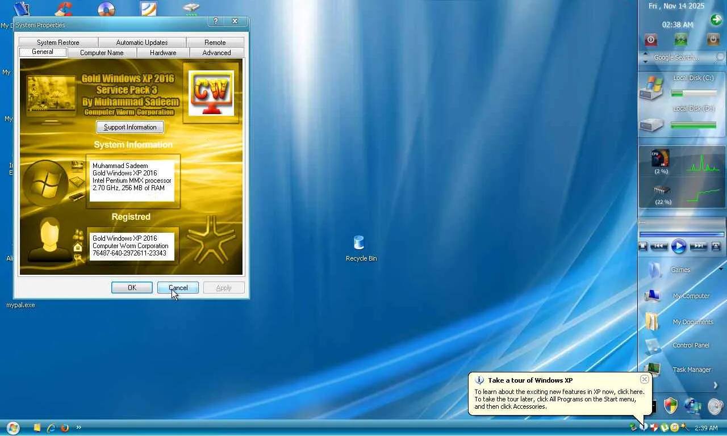
Task: Open the Advanced tab
Action: tap(217, 53)
